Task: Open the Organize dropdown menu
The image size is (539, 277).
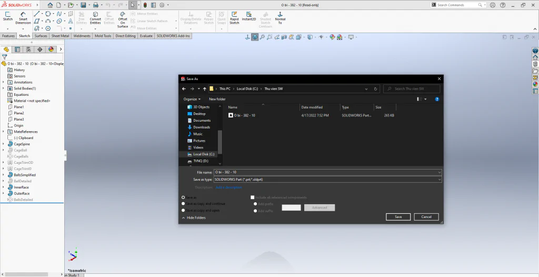Action: click(x=192, y=99)
